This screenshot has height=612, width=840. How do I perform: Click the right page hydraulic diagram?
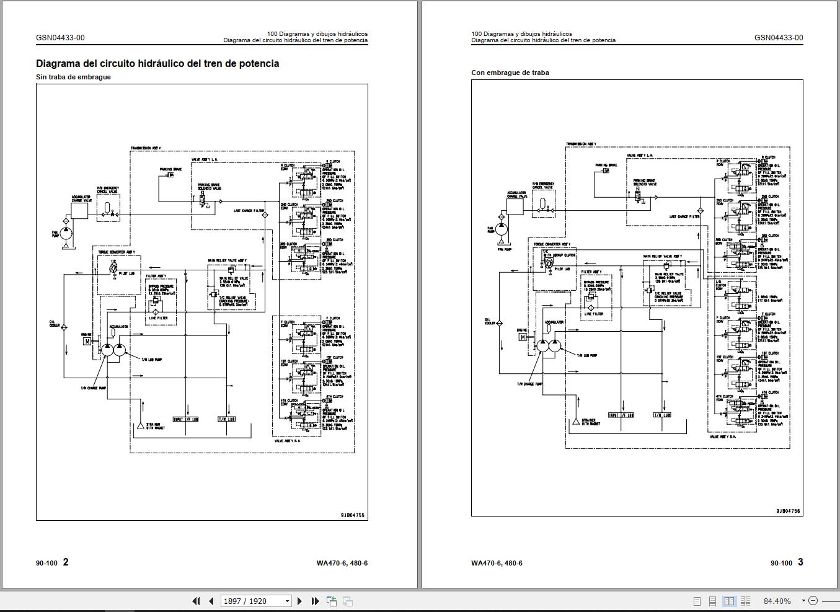[637, 298]
